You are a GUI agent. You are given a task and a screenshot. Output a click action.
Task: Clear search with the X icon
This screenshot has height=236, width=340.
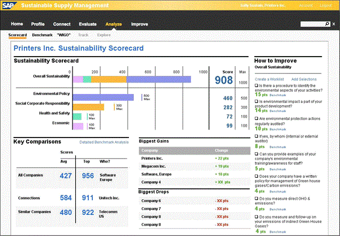(334, 24)
